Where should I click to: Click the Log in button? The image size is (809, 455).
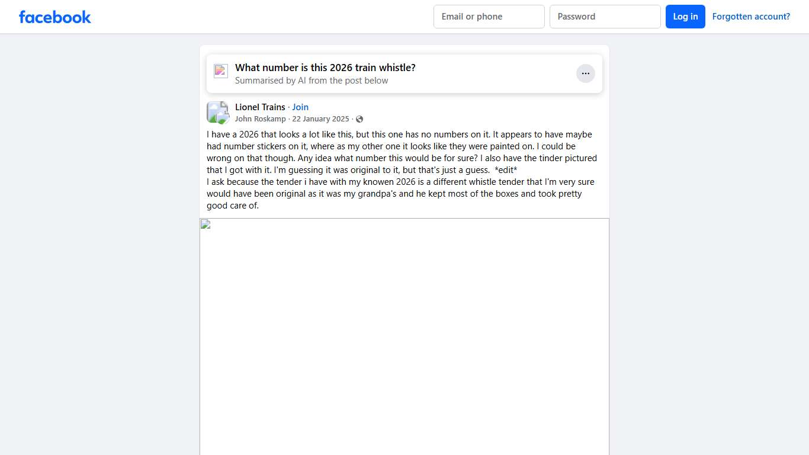(685, 17)
